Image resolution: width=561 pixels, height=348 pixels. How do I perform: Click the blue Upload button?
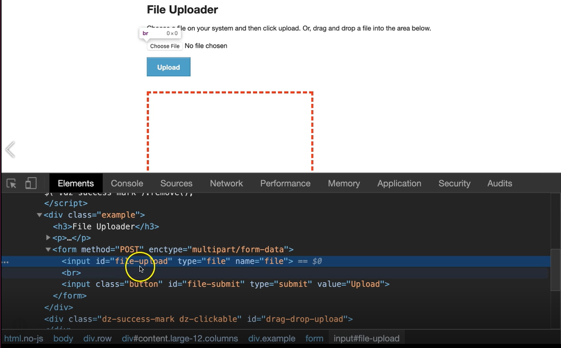pyautogui.click(x=168, y=67)
